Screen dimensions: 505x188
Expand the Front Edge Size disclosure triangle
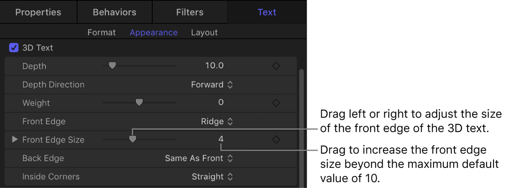pos(15,140)
